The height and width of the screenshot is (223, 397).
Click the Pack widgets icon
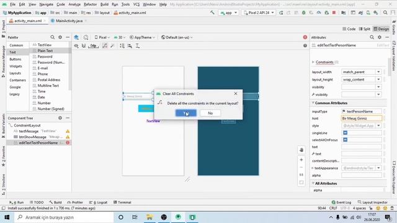[x=122, y=46]
